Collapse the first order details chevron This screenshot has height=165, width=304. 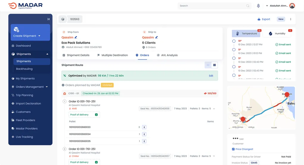click(214, 109)
